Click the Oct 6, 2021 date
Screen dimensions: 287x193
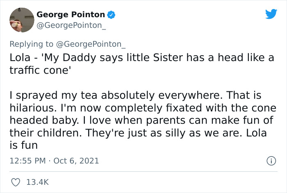click(x=75, y=161)
